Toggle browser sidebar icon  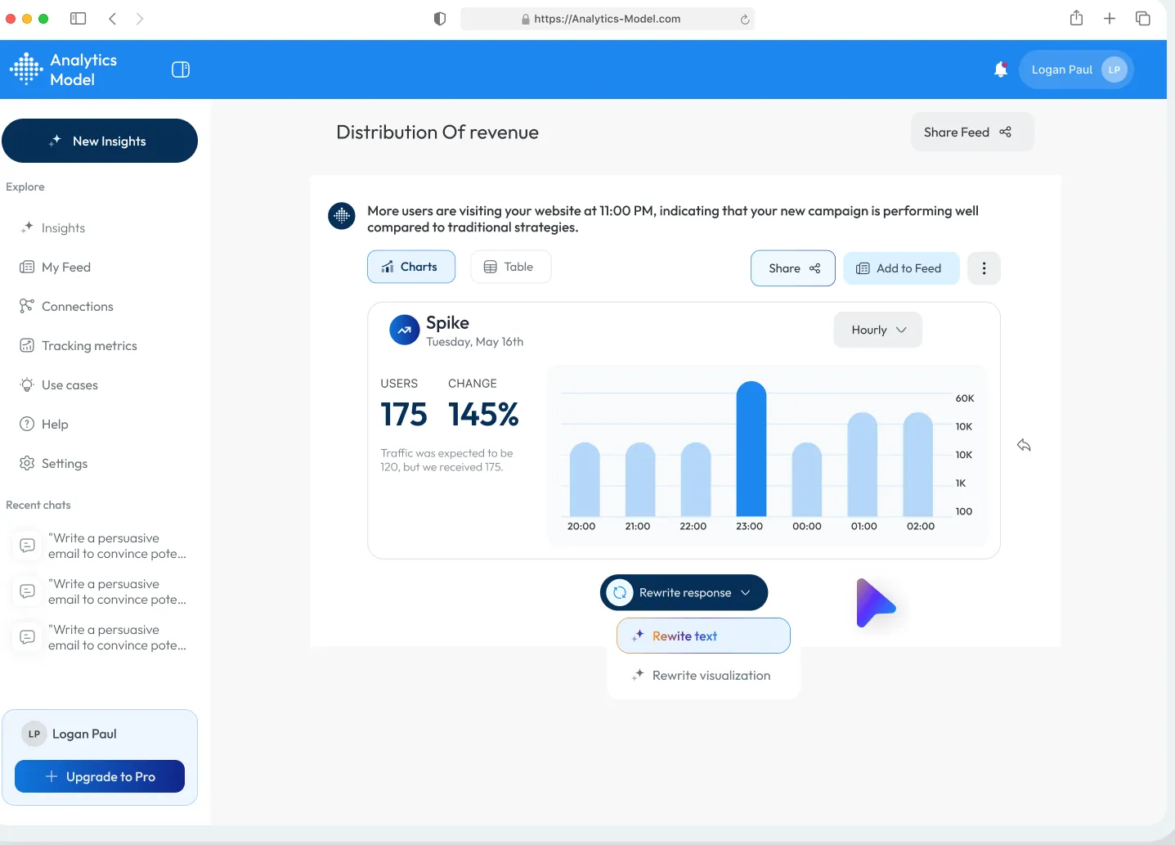(x=78, y=18)
